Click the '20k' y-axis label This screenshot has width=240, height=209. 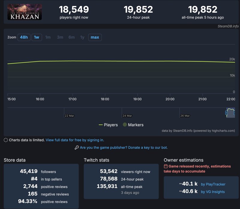point(232,59)
